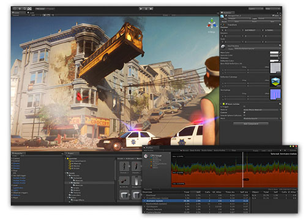Toggle the Mesh Collider enabled checkbox
This screenshot has width=306, height=222.
click(x=226, y=104)
